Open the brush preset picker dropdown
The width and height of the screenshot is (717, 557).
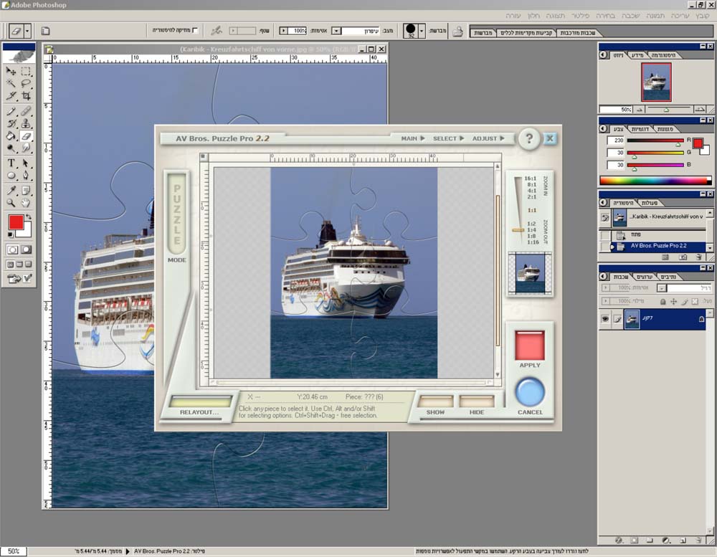click(x=420, y=31)
